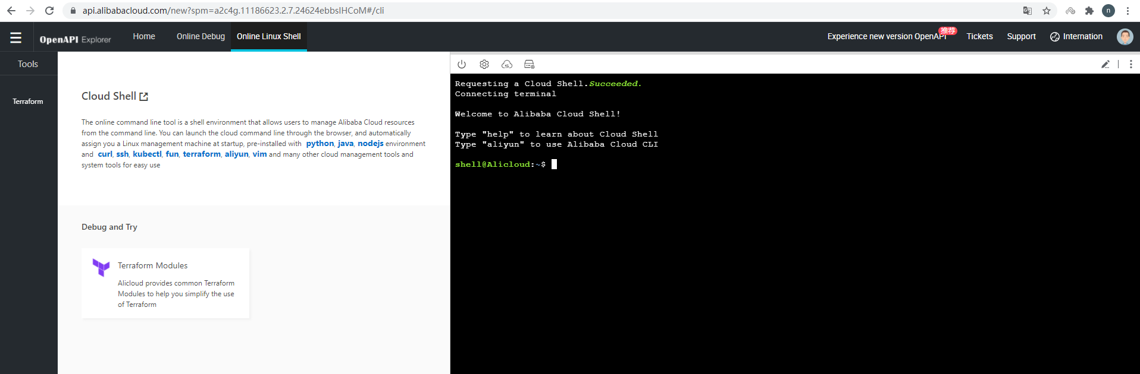Click the 'Type "aliyun" to use' terminal line
This screenshot has height=374, width=1140.
pos(556,144)
